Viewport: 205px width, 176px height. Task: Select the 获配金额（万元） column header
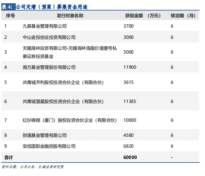[143, 16]
